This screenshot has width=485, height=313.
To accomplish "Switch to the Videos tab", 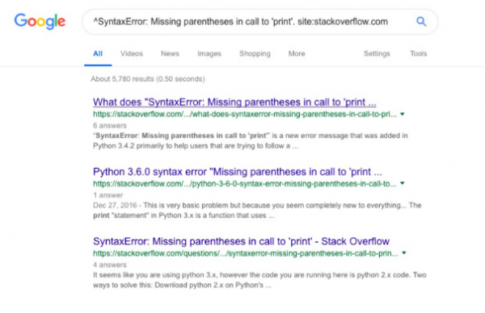I will 132,53.
